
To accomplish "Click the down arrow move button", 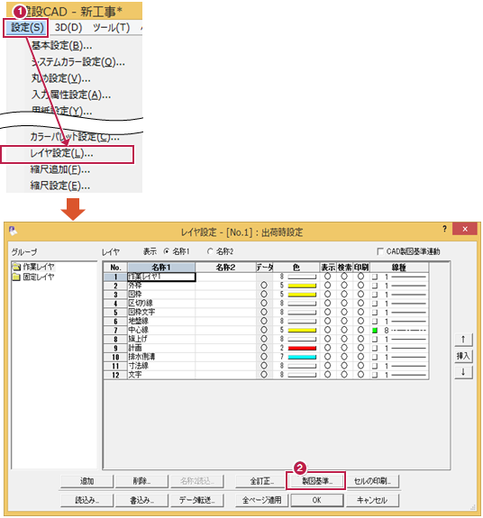I will 463,372.
